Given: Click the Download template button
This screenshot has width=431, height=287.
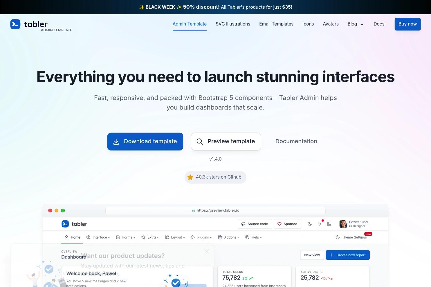Looking at the screenshot, I should [x=145, y=141].
